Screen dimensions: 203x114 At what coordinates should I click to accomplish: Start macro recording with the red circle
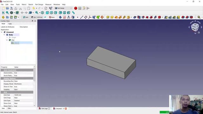point(75,8)
